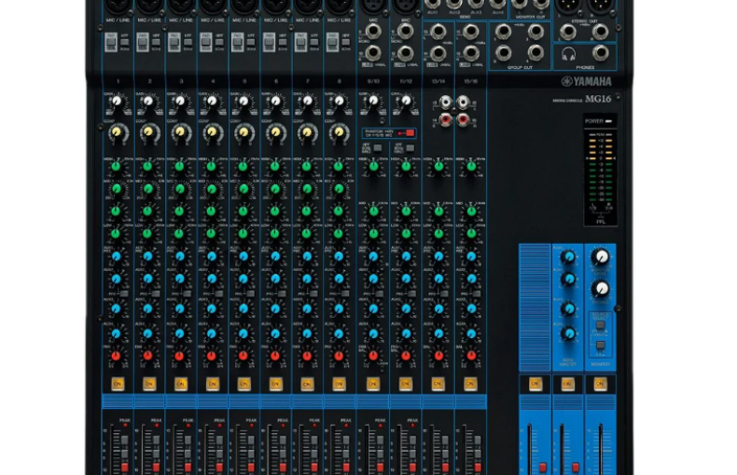Screen dimensions: 737x475
Task: Click the red RCA input jack on channel 13/14
Action: click(x=446, y=120)
